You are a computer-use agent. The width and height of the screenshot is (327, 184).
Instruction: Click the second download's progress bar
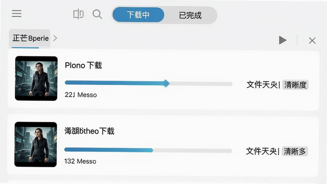(148, 150)
